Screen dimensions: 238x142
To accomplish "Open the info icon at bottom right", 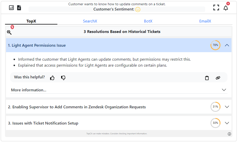I will 229,134.
